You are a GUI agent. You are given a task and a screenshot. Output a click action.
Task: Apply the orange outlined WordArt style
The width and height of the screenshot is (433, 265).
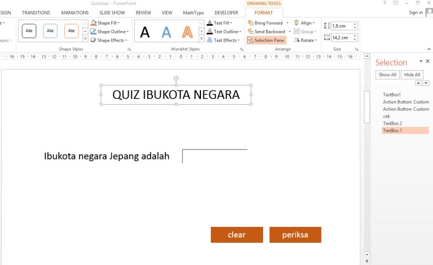[187, 32]
